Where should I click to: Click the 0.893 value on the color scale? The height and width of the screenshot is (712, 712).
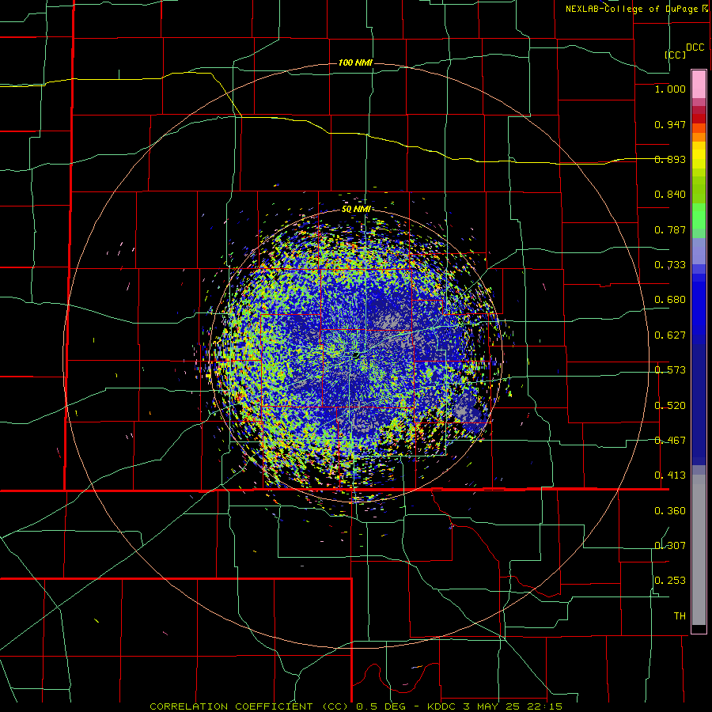670,159
